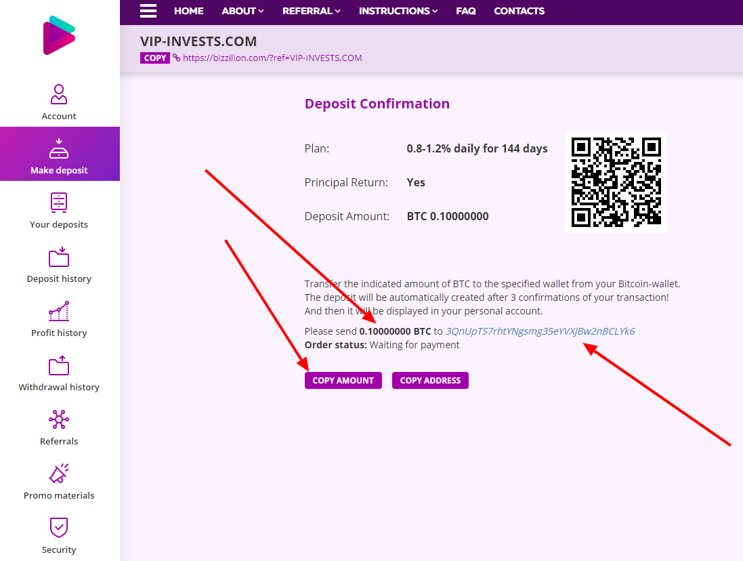The image size is (743, 561).
Task: Open the Promo materials megaphone icon
Action: coord(59,474)
